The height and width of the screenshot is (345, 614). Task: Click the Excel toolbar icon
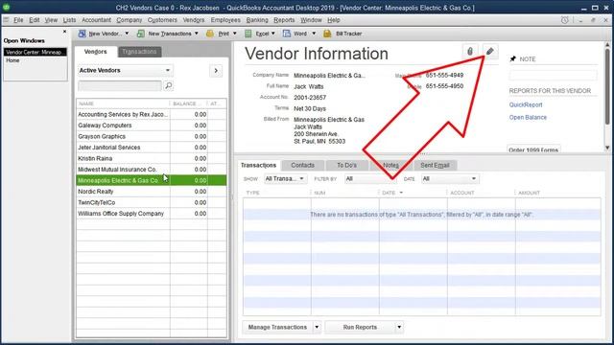[x=248, y=34]
